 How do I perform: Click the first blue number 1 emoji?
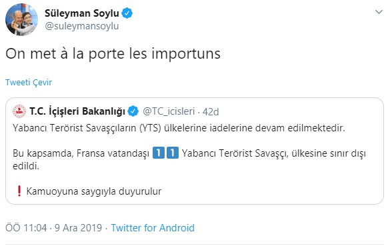[x=159, y=153]
